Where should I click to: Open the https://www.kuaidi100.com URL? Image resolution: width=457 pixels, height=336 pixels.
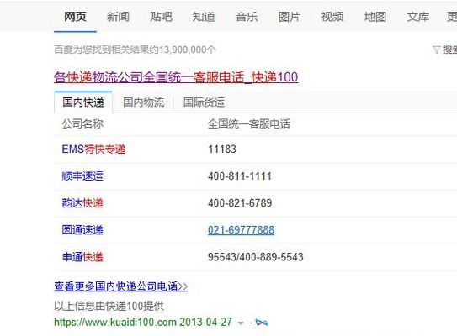tap(115, 323)
